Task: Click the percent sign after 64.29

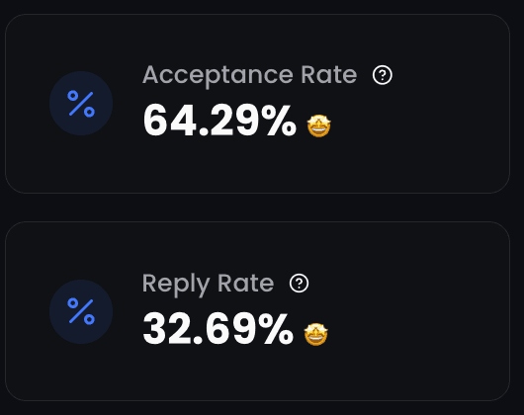Action: click(x=279, y=121)
